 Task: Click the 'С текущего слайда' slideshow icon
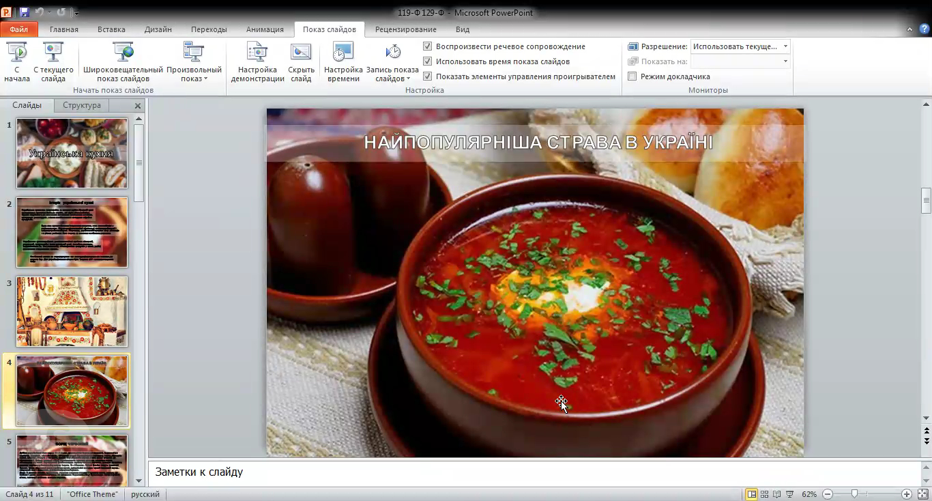53,53
